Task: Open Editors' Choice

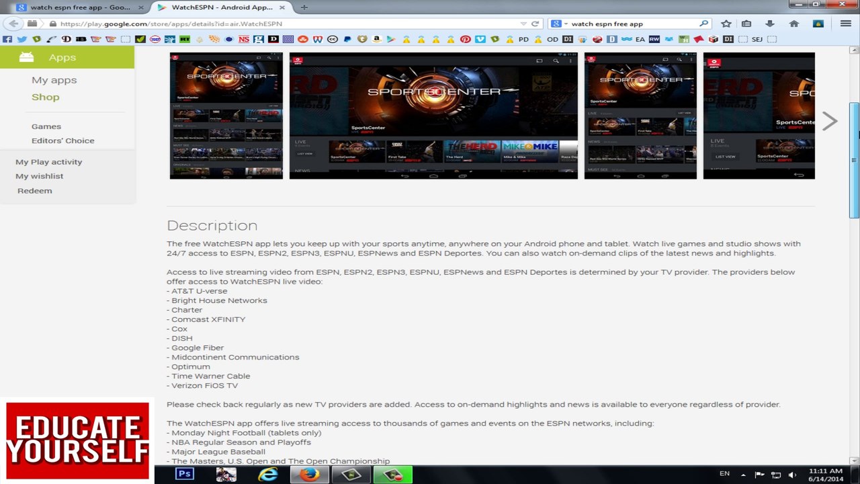Action: coord(63,140)
